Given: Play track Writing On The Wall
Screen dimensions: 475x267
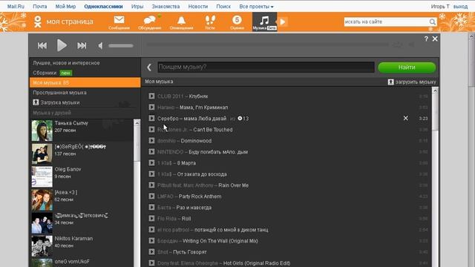Looking at the screenshot, I should coord(151,240).
